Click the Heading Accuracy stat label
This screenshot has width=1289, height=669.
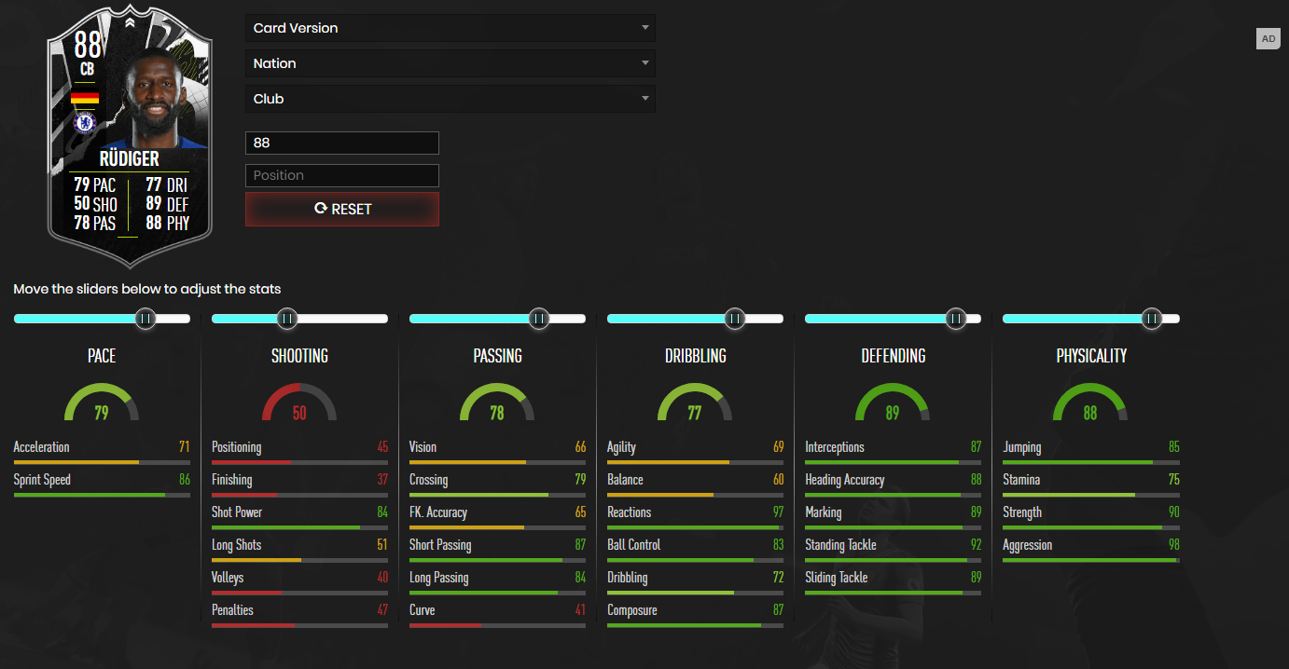click(845, 480)
